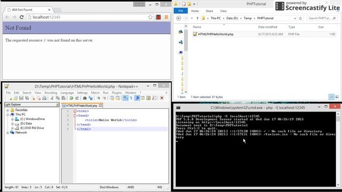
Task: Open Explorer address history dropdown
Action: (295, 18)
